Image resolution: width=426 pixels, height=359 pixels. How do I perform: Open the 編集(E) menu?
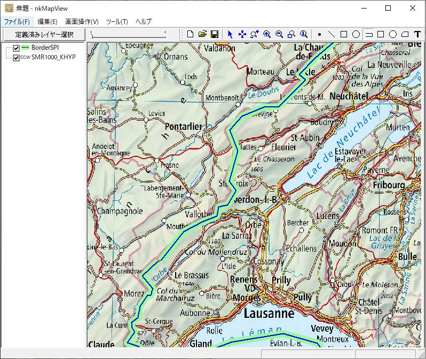click(48, 22)
